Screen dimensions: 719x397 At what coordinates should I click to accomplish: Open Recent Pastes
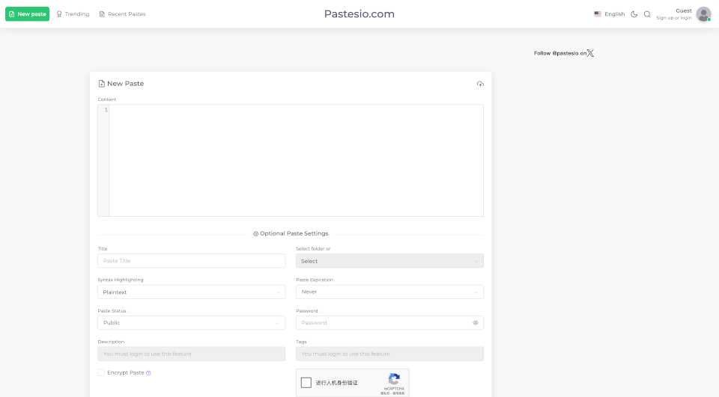point(122,14)
